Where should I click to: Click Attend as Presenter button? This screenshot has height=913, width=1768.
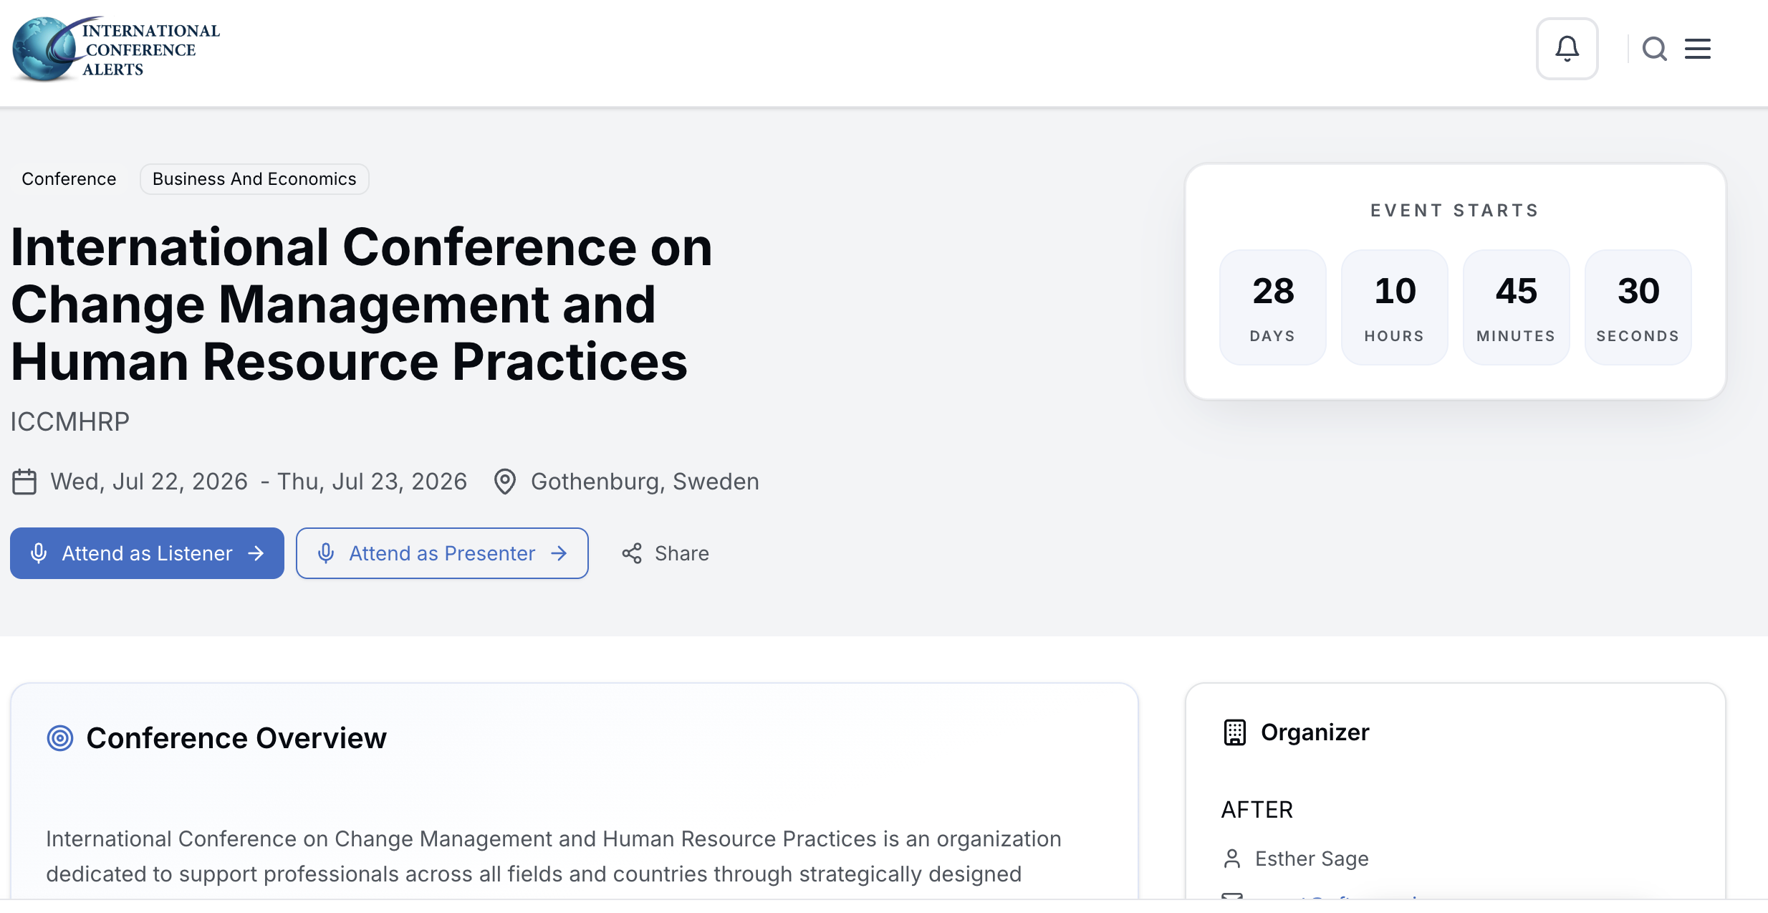pos(442,553)
